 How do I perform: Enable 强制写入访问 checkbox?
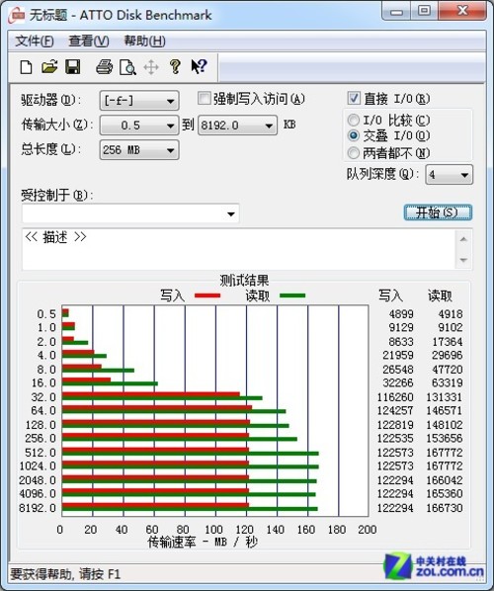[x=204, y=99]
